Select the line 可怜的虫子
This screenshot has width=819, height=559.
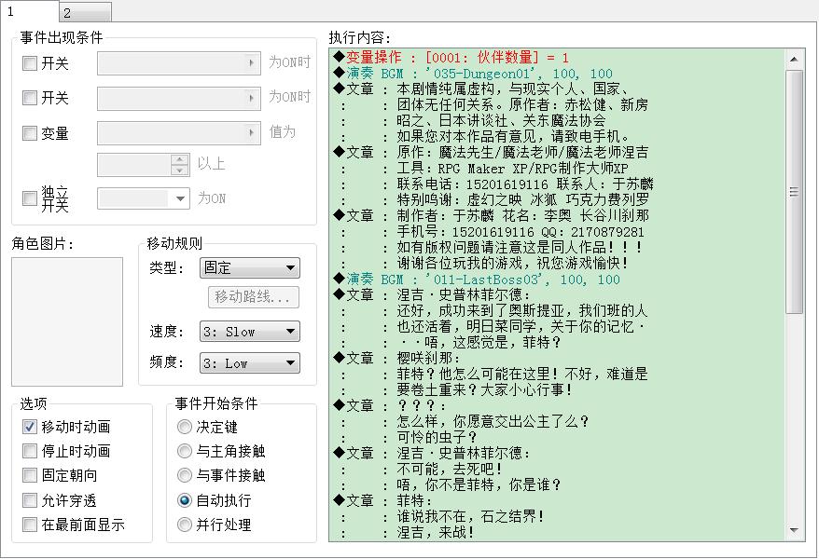point(557,437)
